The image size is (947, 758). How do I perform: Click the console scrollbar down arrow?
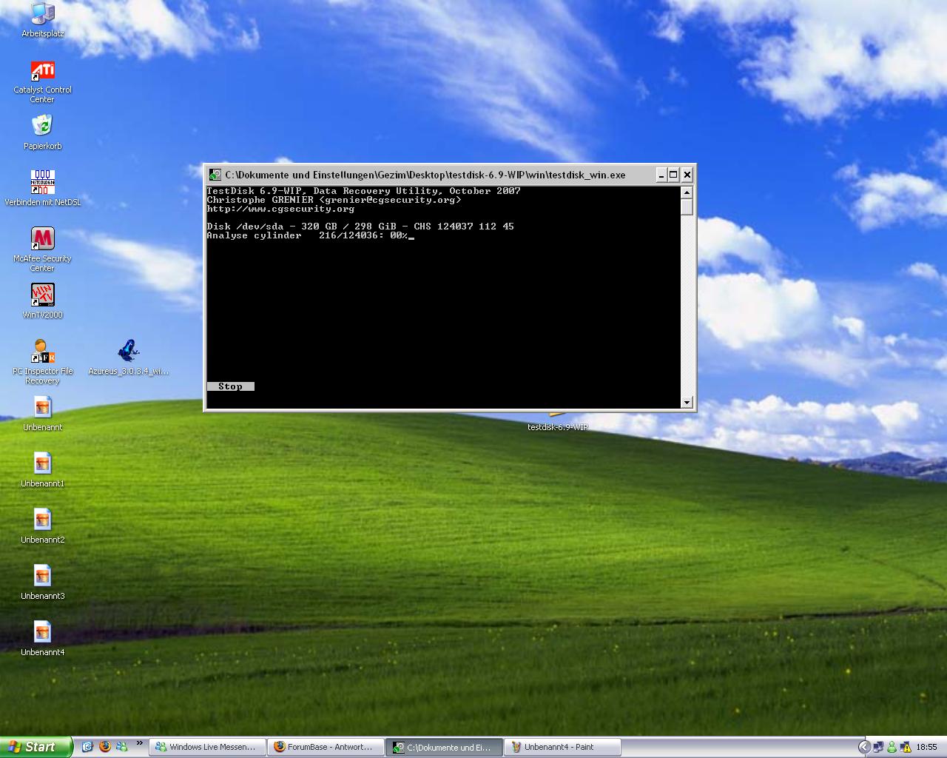[687, 402]
